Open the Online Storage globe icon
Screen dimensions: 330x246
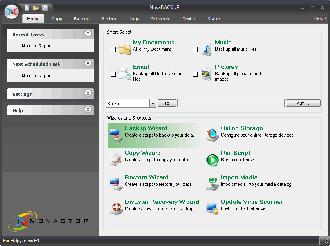point(212,135)
